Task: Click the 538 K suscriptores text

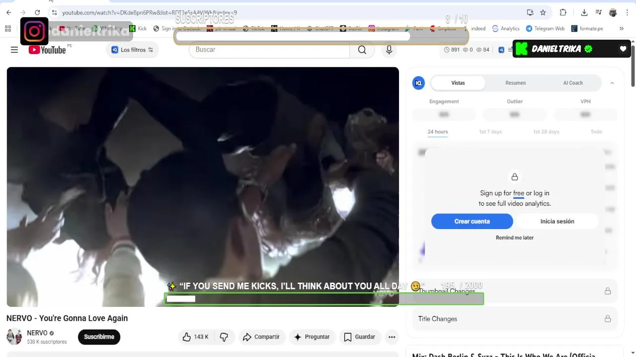Action: [47, 342]
